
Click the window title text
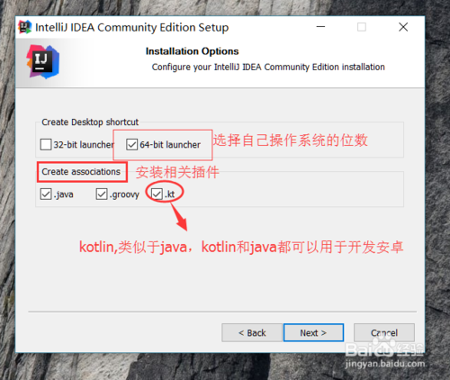click(132, 27)
